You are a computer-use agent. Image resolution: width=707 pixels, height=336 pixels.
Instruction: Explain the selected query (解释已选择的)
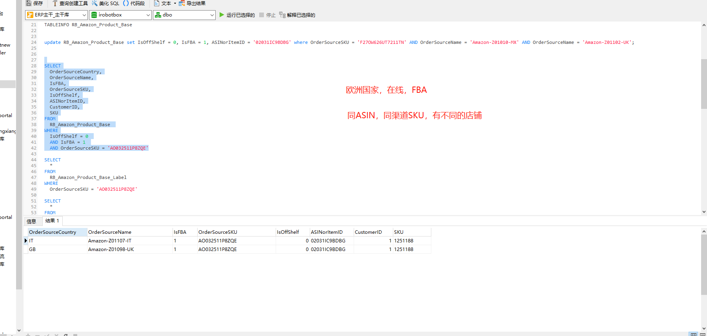(x=297, y=15)
